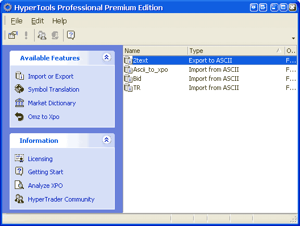Select the Ascii_to_xpo entry

coord(151,69)
